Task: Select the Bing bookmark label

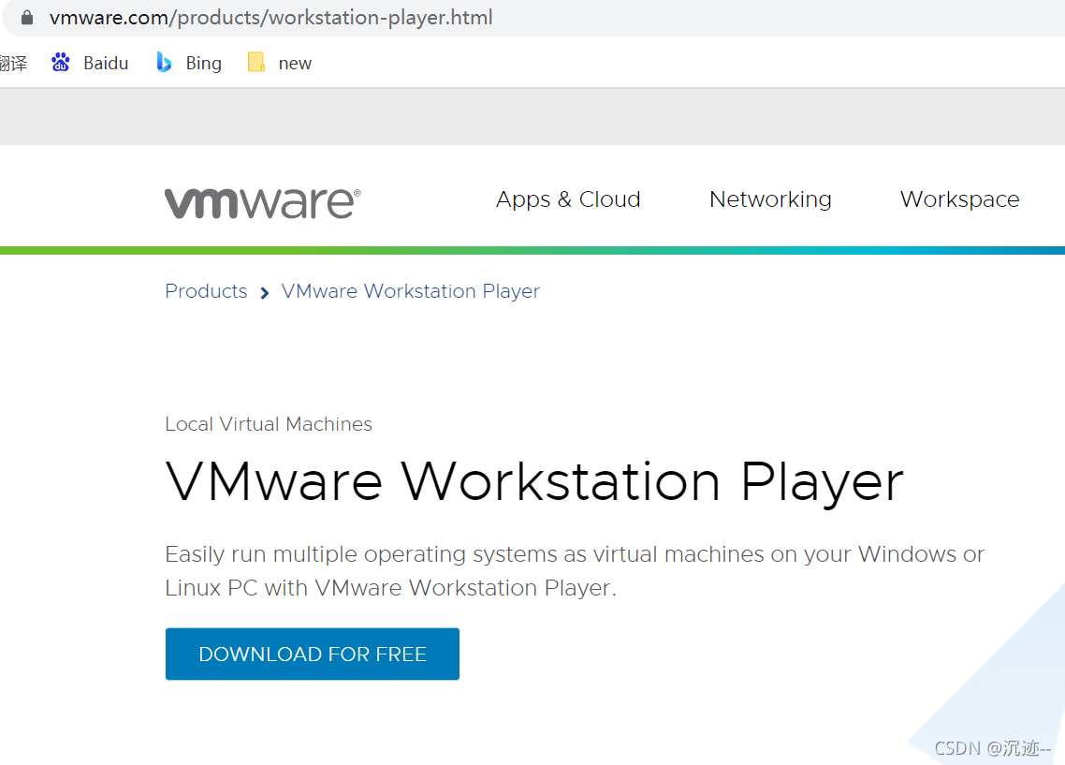Action: (201, 62)
